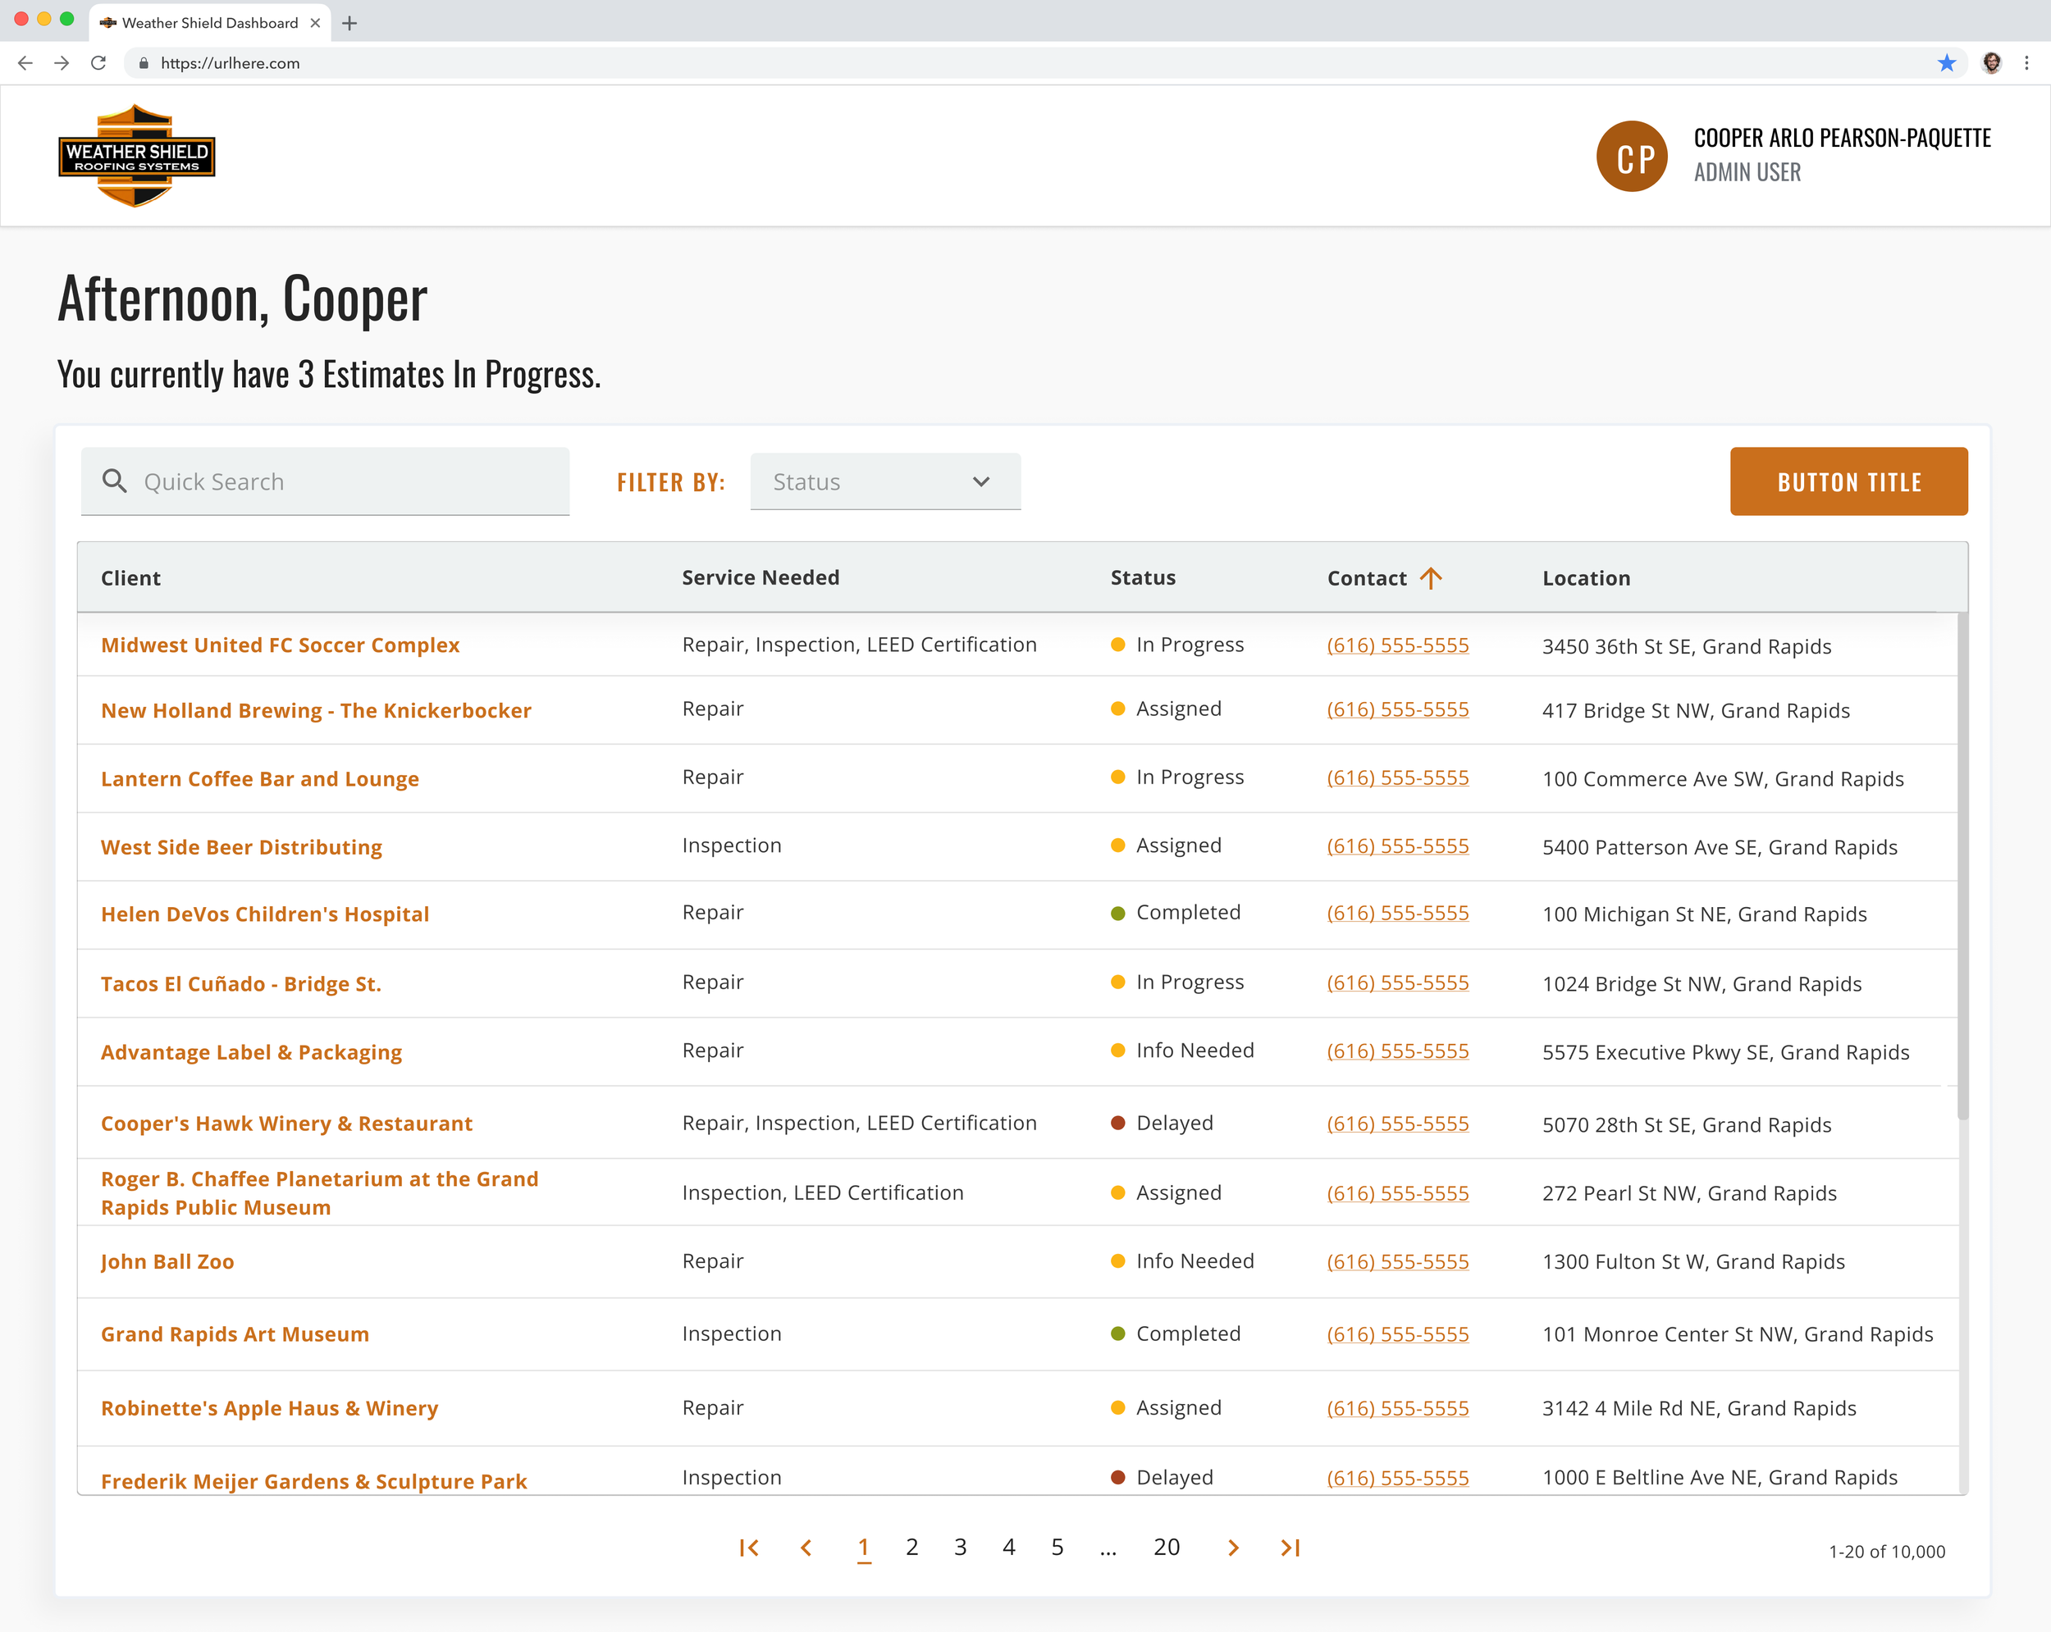Viewport: 2051px width, 1632px height.
Task: Open Tacos El Cuñado - Bridge St.
Action: 240,983
